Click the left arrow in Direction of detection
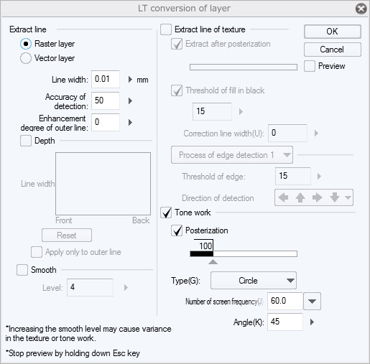 tap(283, 197)
